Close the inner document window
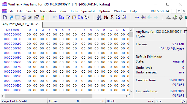Screen dimensions: 187x104 (184, 11)
